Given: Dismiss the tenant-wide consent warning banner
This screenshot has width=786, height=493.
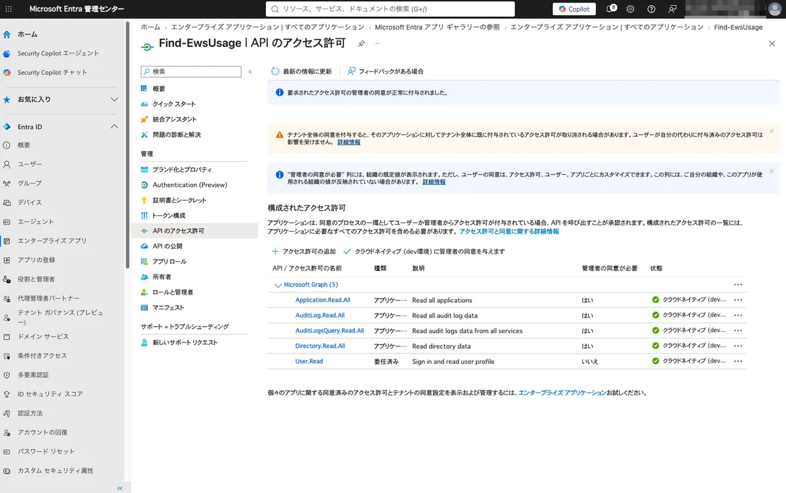Looking at the screenshot, I should point(772,132).
